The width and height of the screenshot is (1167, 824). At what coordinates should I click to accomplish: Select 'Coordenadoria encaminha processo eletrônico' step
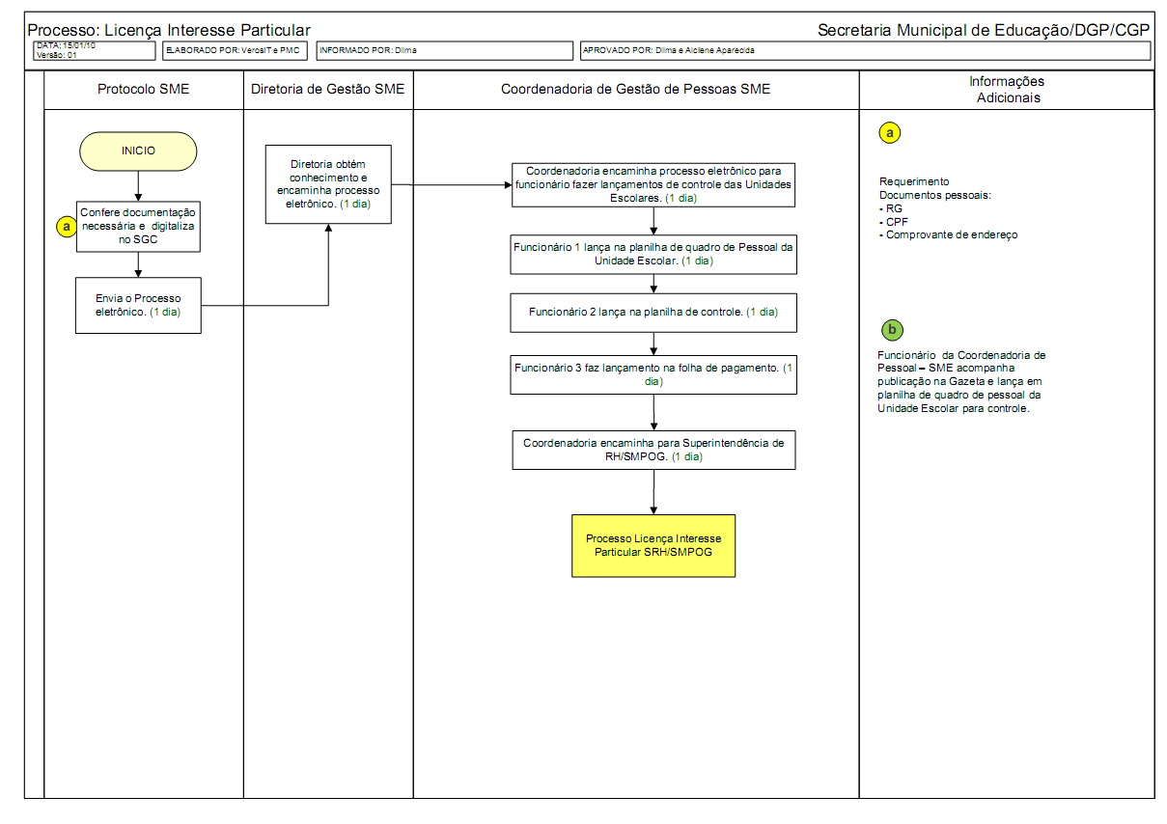pos(653,184)
